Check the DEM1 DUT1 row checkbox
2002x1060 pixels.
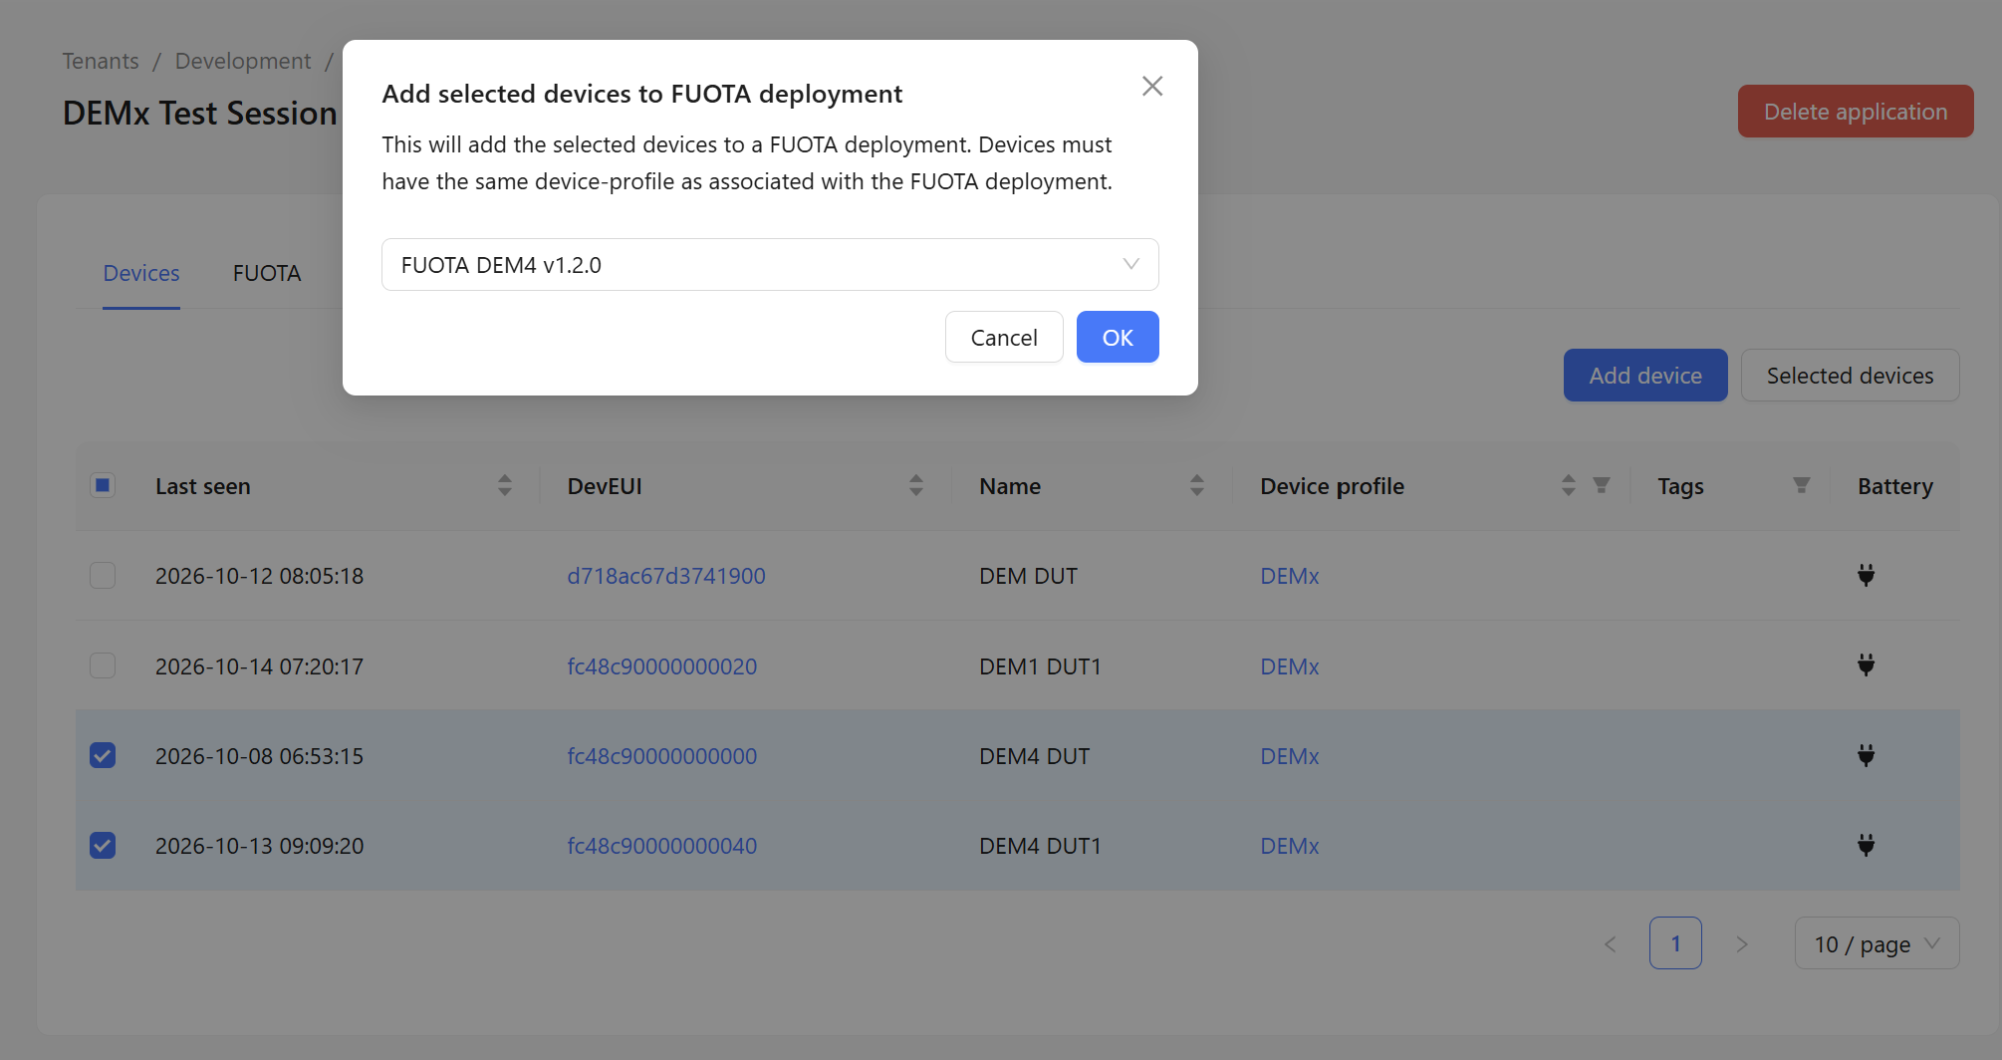103,665
